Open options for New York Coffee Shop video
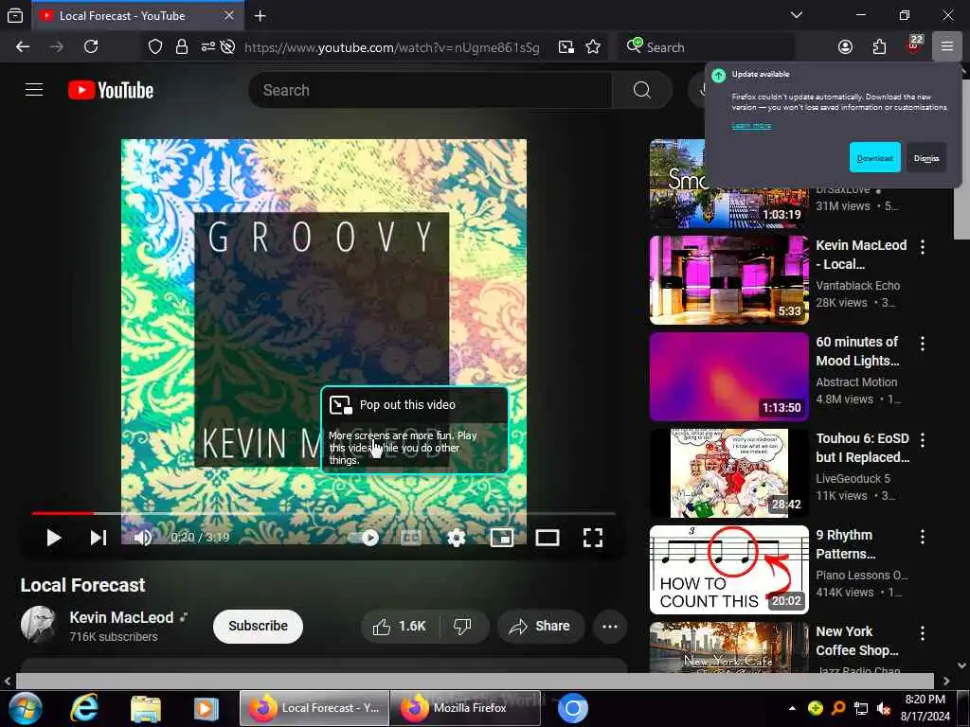The image size is (970, 727). point(923,633)
